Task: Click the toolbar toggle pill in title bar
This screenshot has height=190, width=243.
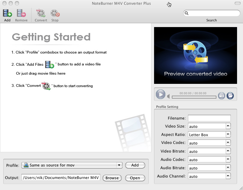Action: click(237, 3)
